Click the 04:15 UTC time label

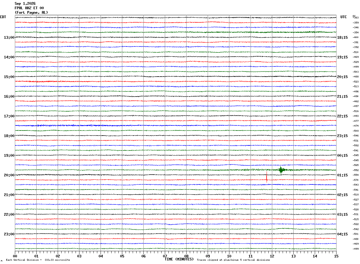click(x=342, y=234)
